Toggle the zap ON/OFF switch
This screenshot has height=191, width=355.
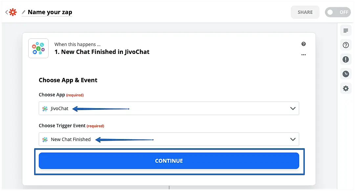[x=337, y=12]
